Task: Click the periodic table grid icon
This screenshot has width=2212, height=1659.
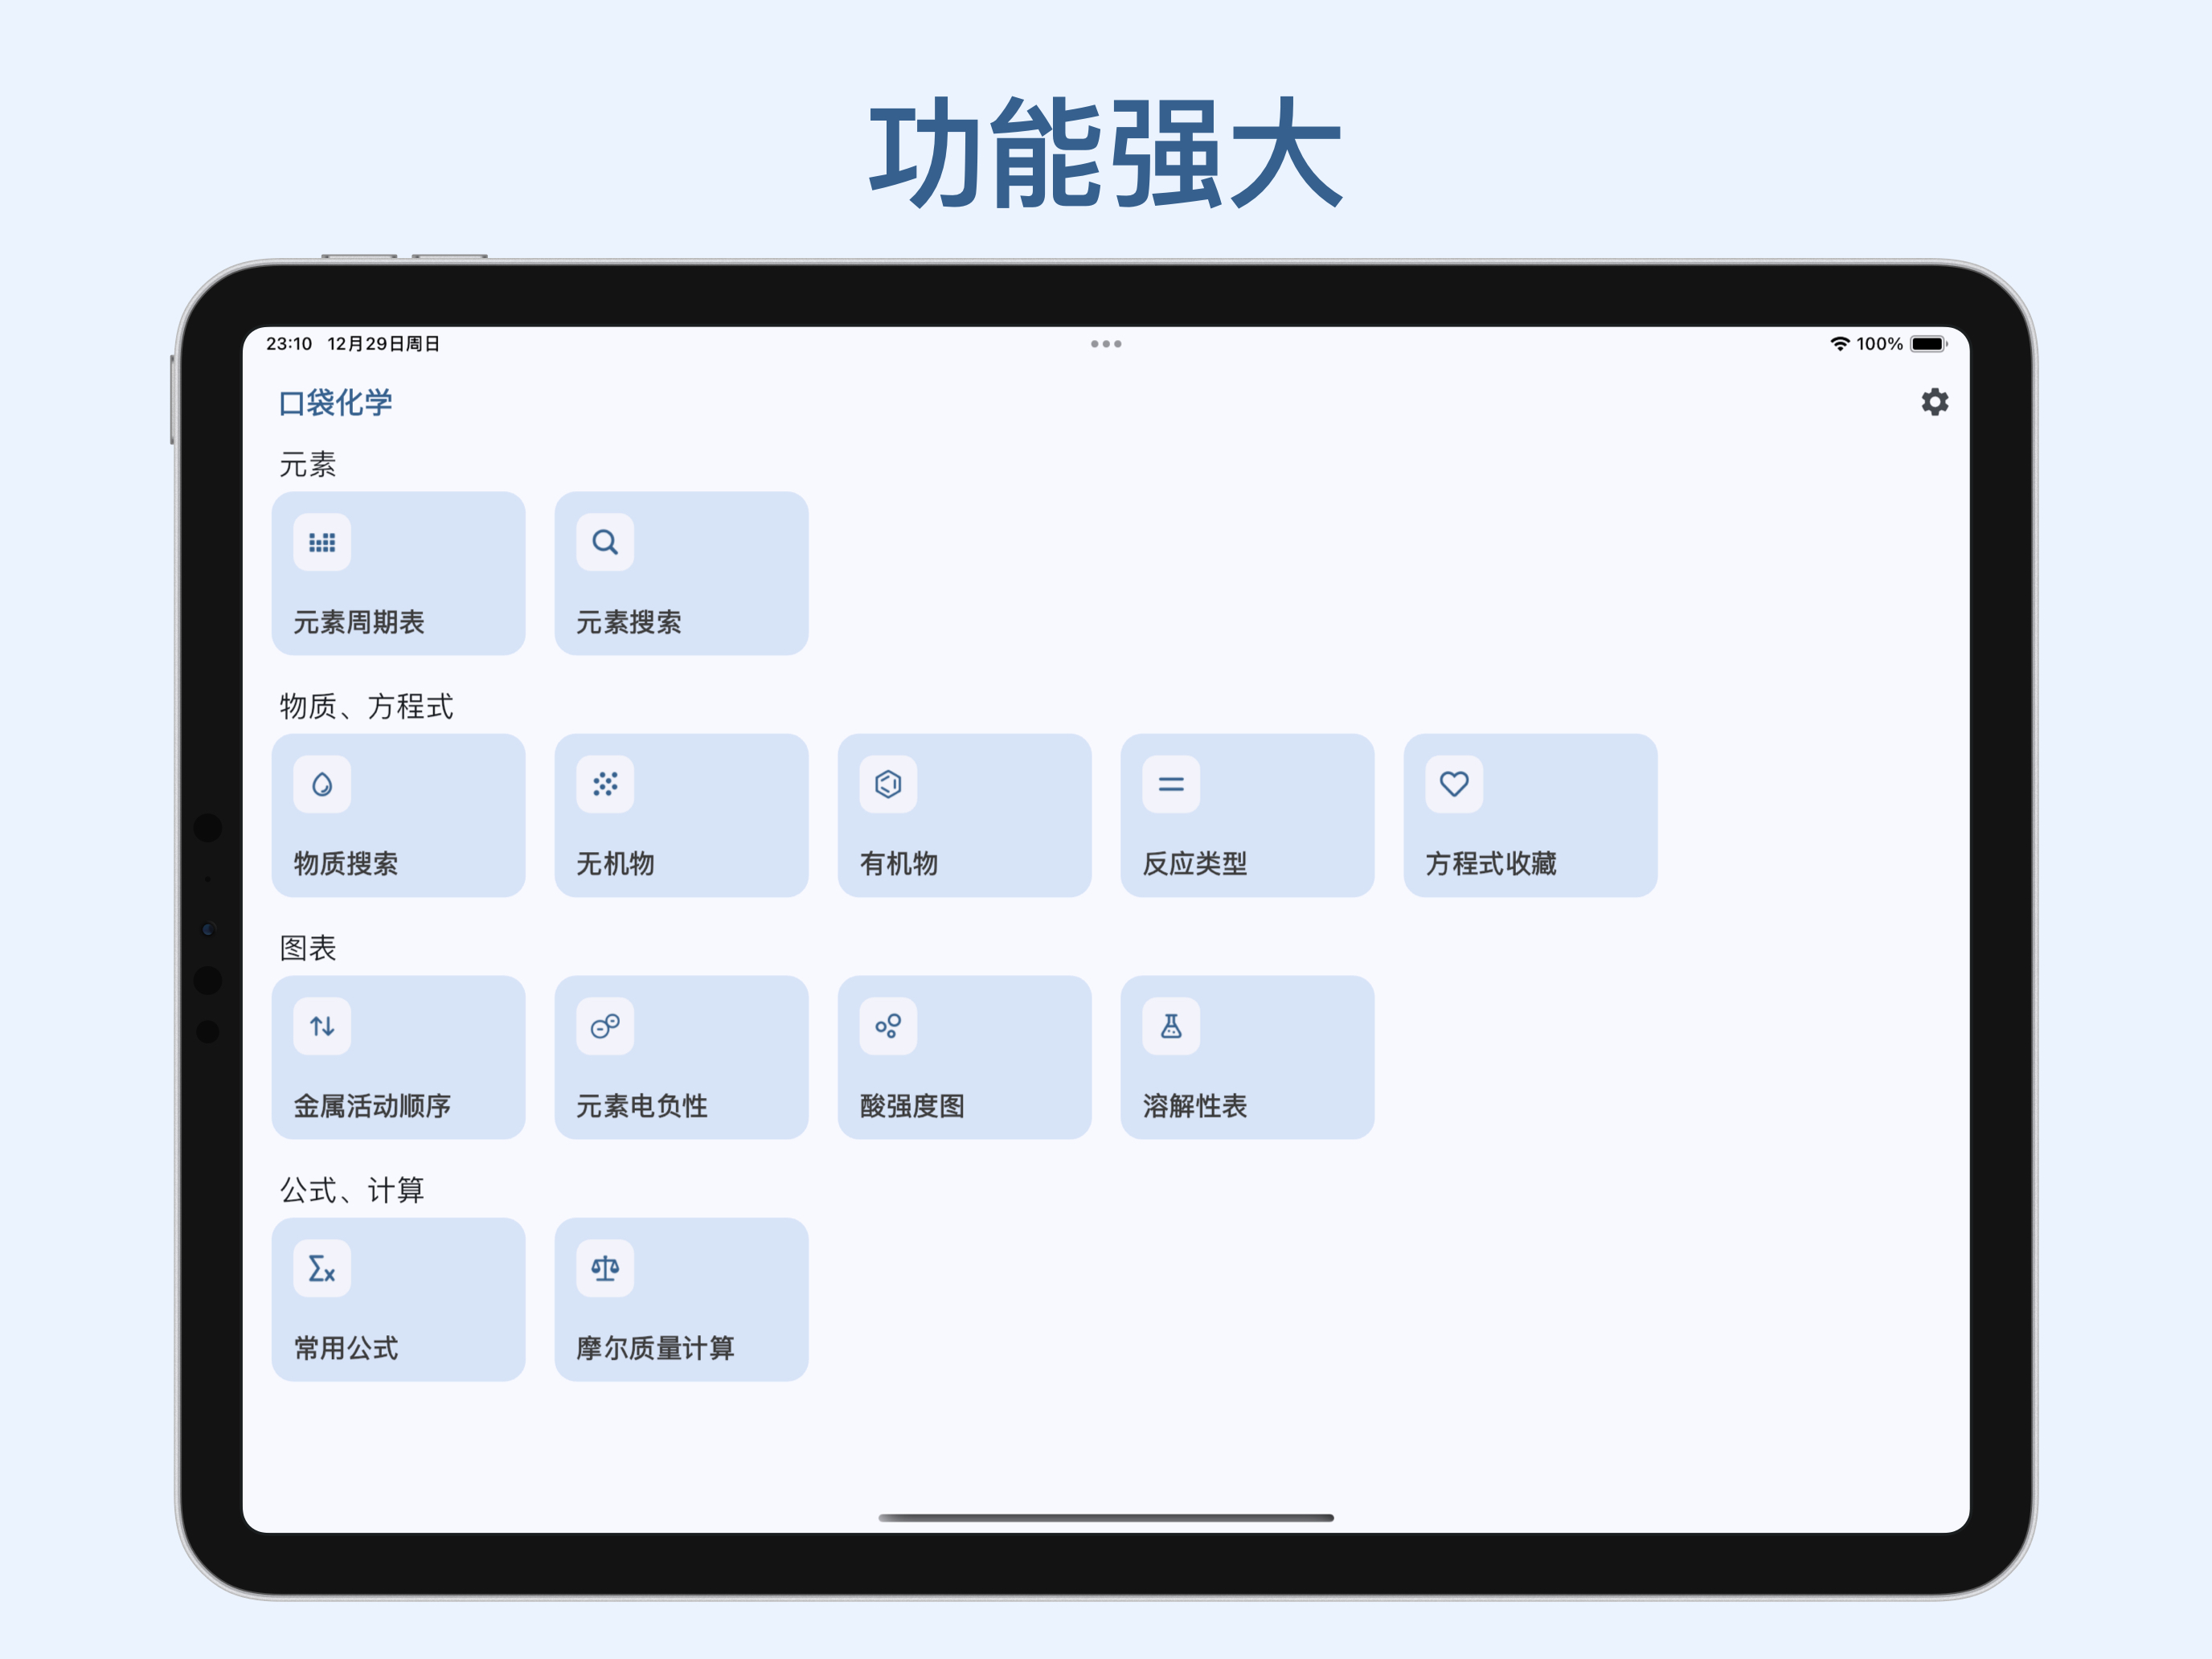Action: coord(322,543)
